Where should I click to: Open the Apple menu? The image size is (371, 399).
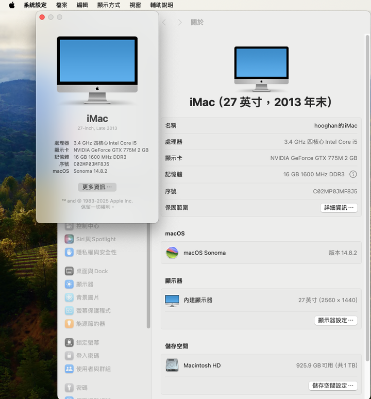point(12,5)
